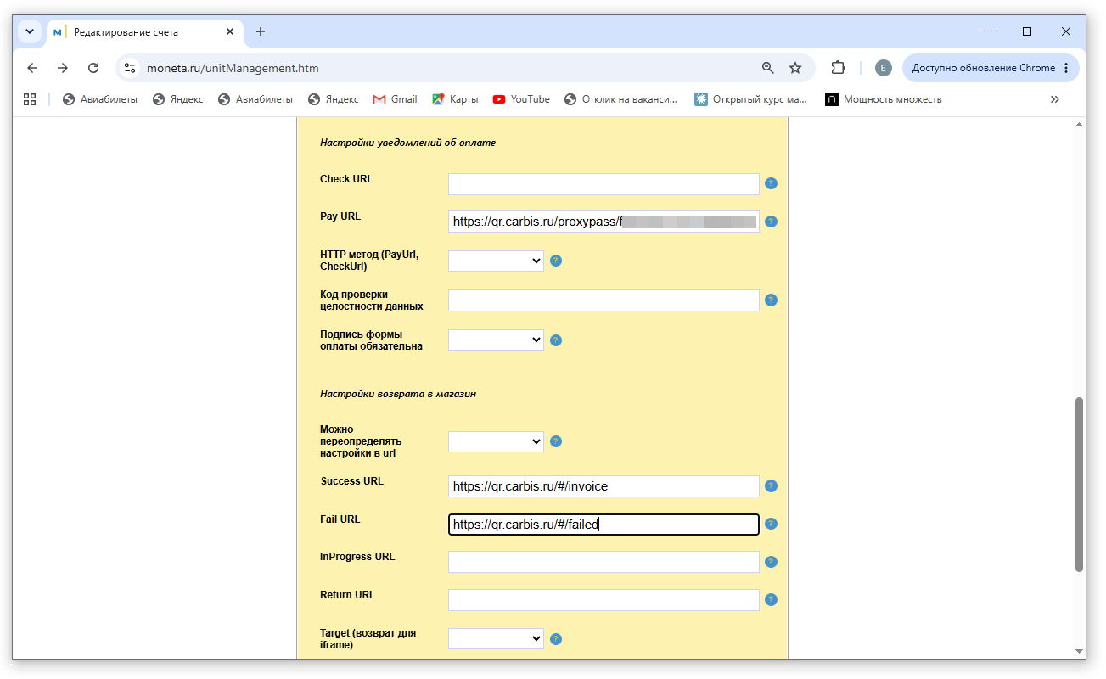The width and height of the screenshot is (1106, 679).
Task: Click into the Check URL text field
Action: click(604, 184)
